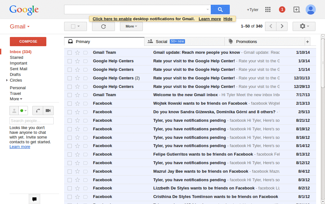325x204 pixels.
Task: Star the Wojtek Iłowski friend request email
Action: pos(77,103)
